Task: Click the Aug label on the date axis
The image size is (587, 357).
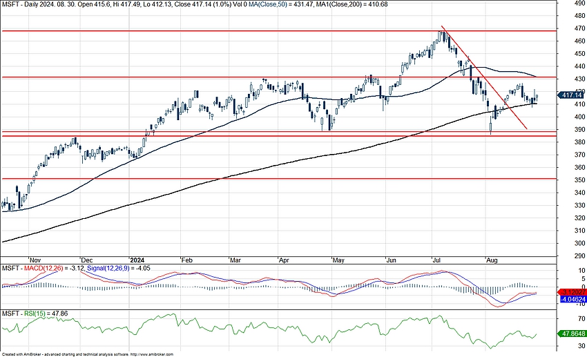Action: [492, 260]
